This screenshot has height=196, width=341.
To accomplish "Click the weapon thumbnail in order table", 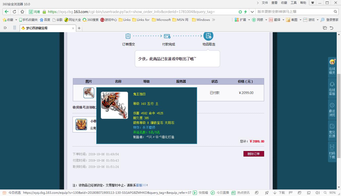I will coord(89,93).
